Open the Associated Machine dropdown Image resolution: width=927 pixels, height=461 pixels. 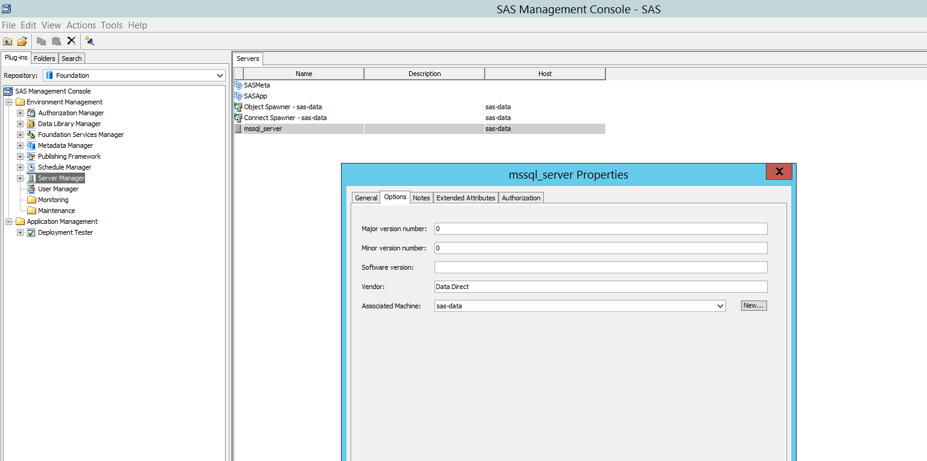point(720,306)
